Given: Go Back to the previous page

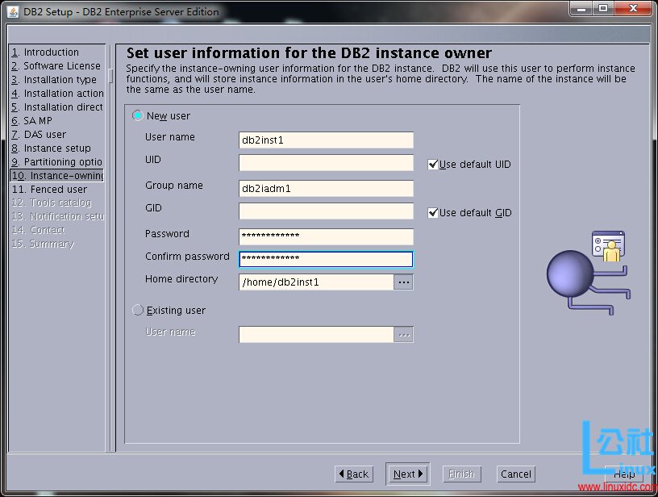Looking at the screenshot, I should coord(354,474).
